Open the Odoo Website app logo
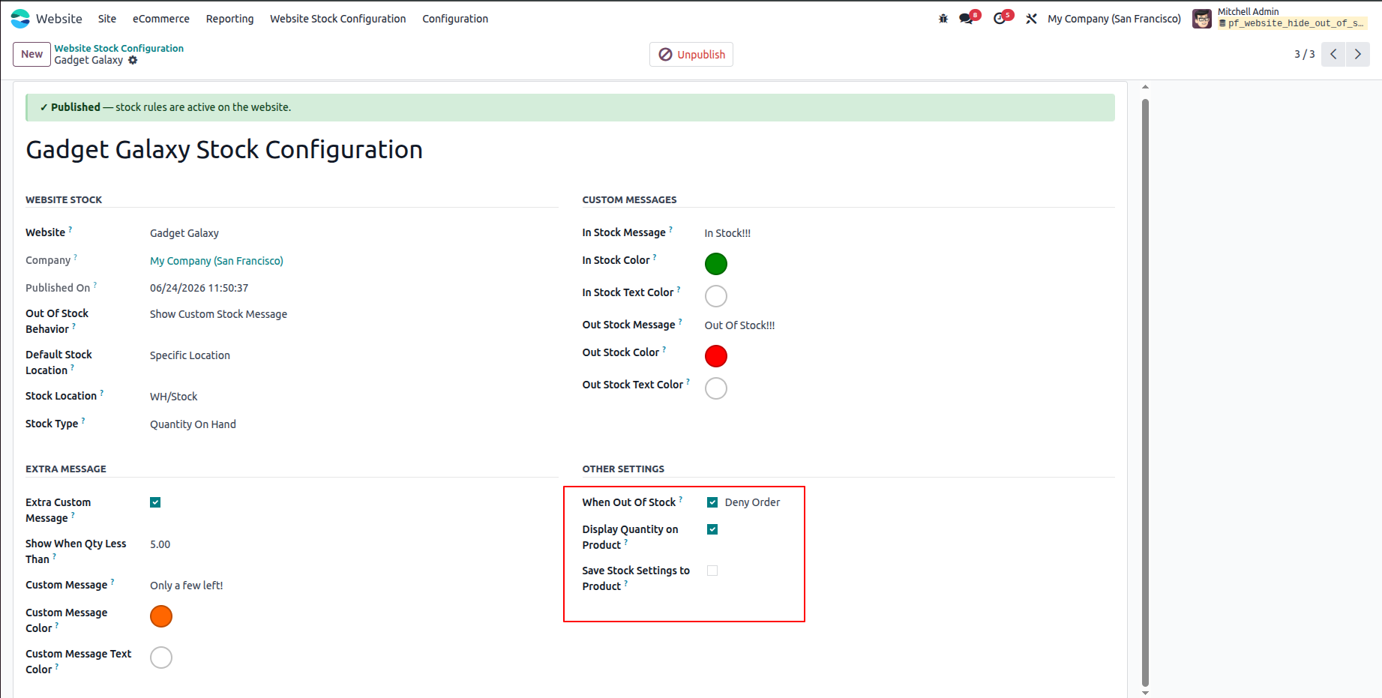Image resolution: width=1382 pixels, height=698 pixels. click(20, 19)
